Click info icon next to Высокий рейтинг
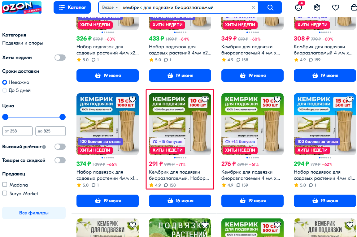The image size is (357, 237). pyautogui.click(x=44, y=147)
